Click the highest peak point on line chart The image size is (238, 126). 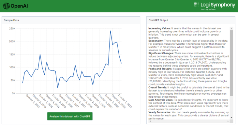point(110,31)
